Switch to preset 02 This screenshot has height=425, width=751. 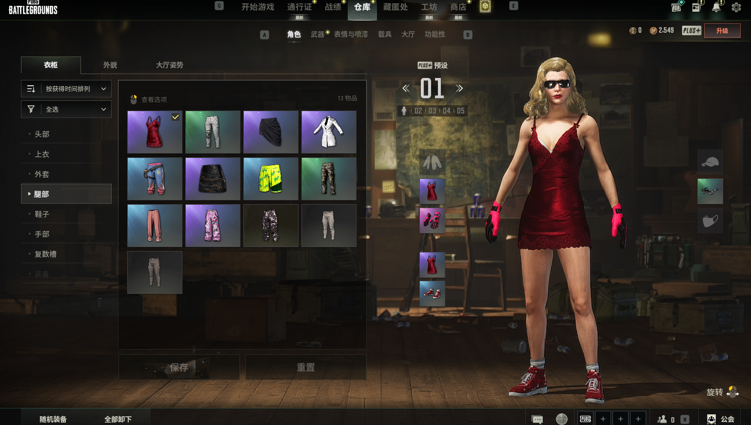pyautogui.click(x=418, y=111)
